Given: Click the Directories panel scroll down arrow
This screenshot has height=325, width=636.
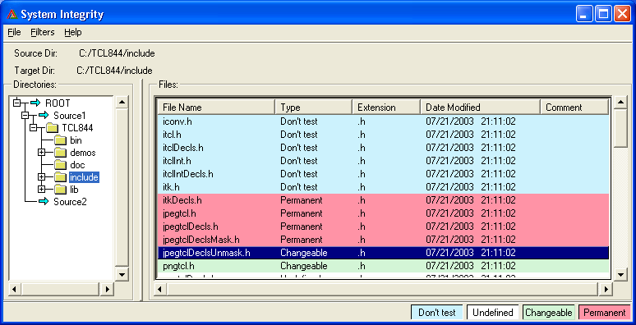Looking at the screenshot, I should 122,274.
